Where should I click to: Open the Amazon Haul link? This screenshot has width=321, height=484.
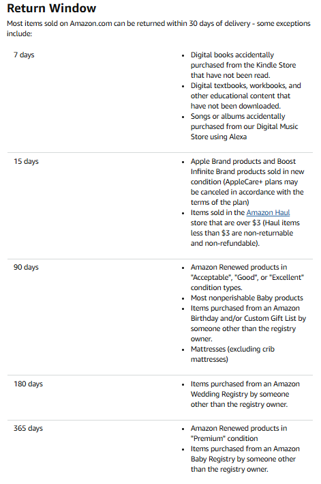tap(268, 212)
